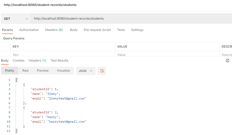Click line number 12 in the gutter
Image resolution: width=232 pixels, height=135 pixels.
[9, 131]
